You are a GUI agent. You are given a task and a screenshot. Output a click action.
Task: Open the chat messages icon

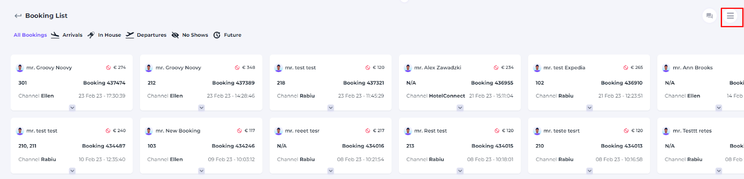click(x=709, y=16)
